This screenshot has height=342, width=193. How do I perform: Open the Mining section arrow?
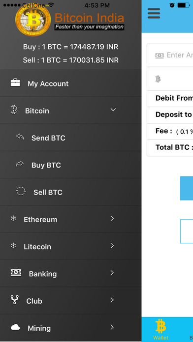(x=112, y=327)
